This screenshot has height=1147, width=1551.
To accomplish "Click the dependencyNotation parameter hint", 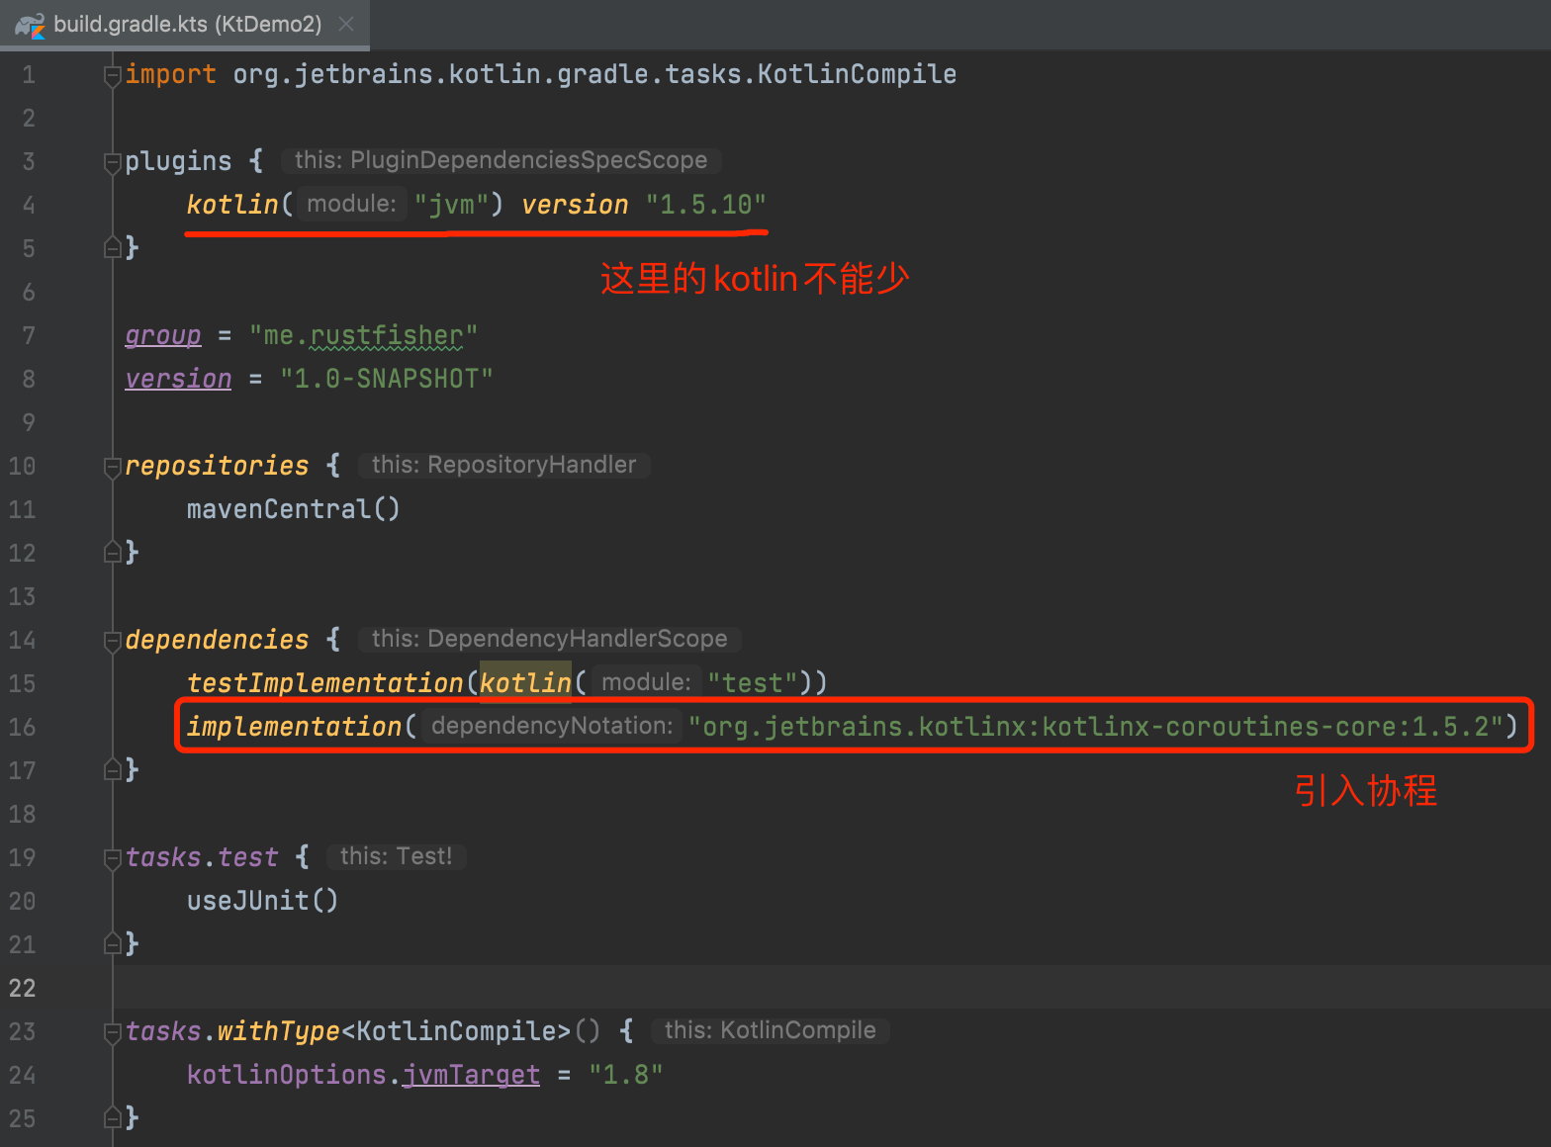I will point(552,727).
